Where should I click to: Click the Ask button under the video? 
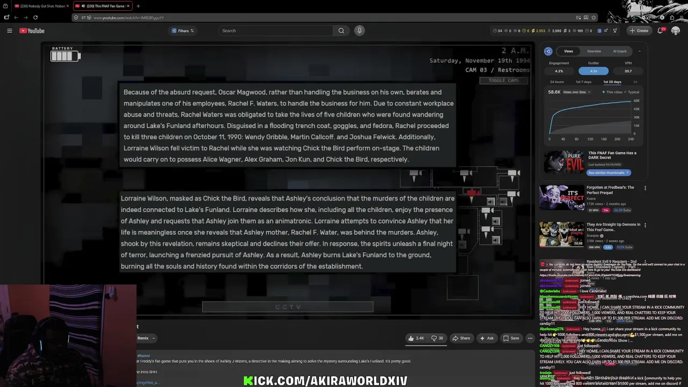(486, 338)
